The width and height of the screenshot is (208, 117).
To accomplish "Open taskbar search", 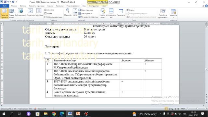I will 12,114.
